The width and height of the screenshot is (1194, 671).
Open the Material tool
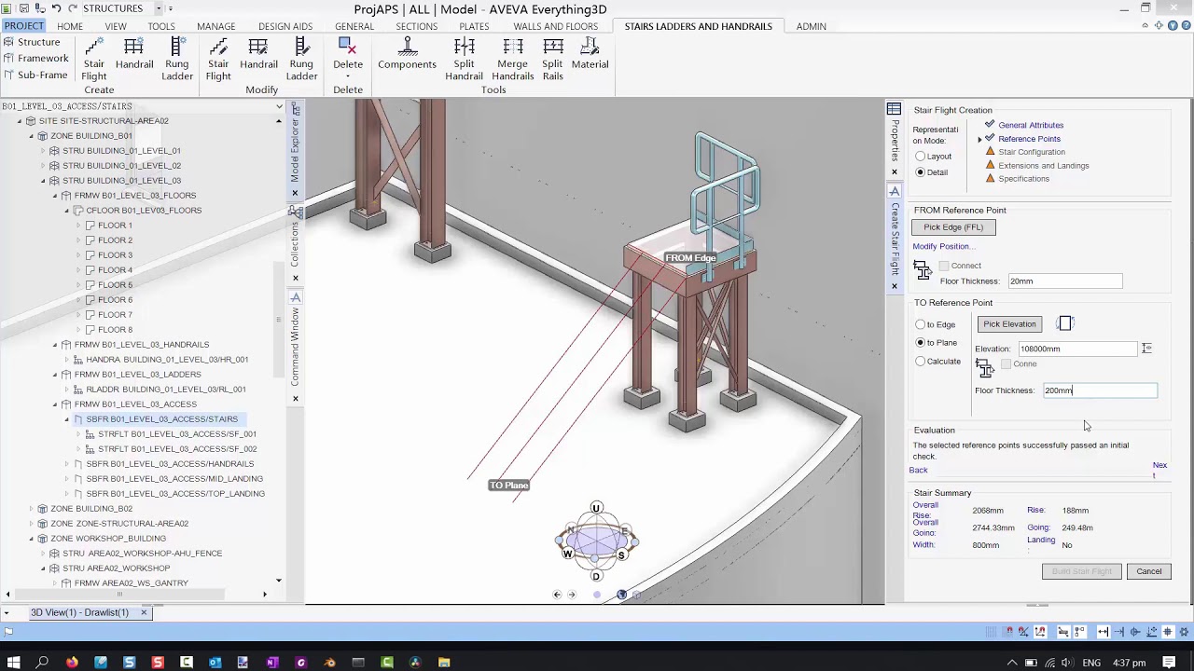(590, 54)
